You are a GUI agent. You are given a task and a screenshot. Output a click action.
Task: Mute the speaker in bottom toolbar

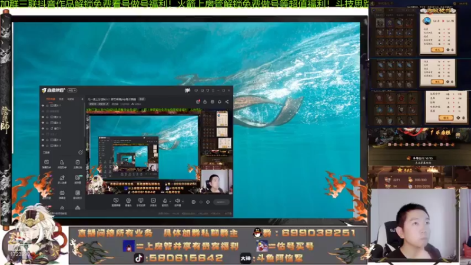(178, 201)
